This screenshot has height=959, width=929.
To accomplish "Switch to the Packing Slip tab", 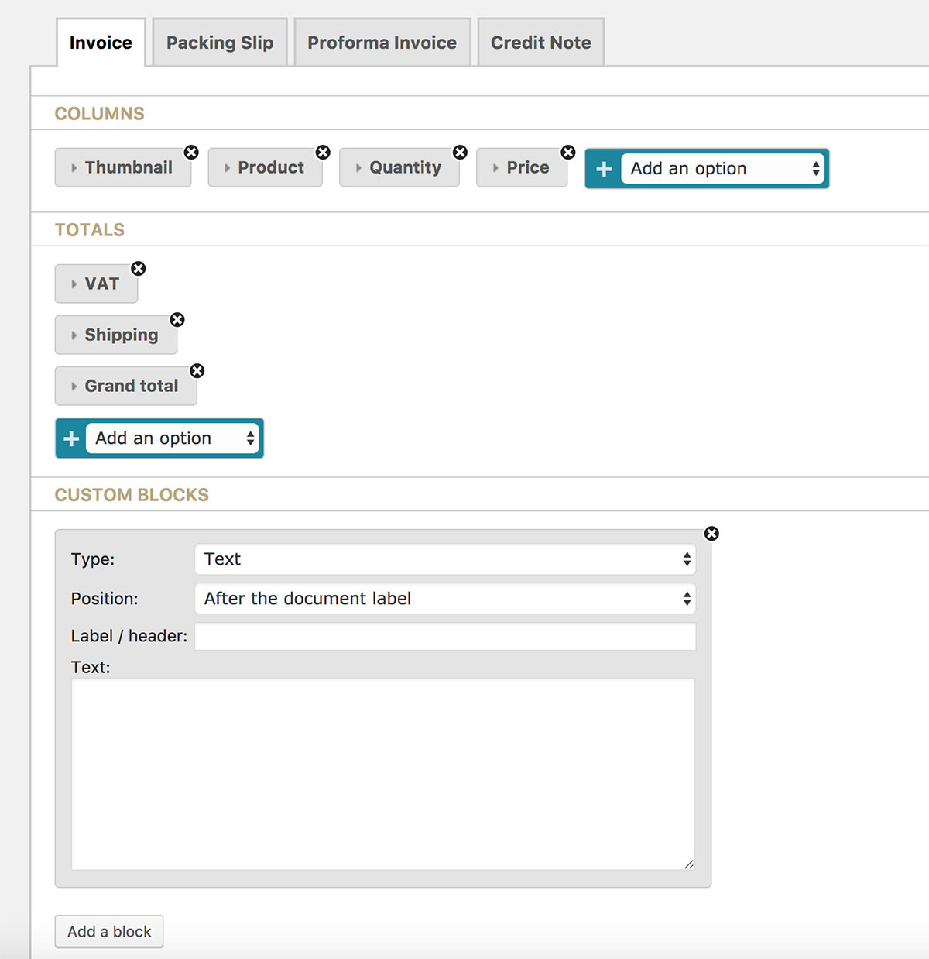I will pos(220,43).
